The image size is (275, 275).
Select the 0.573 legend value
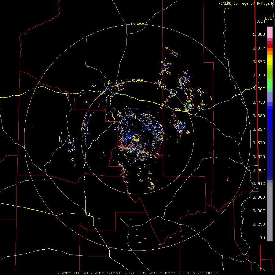point(259,143)
